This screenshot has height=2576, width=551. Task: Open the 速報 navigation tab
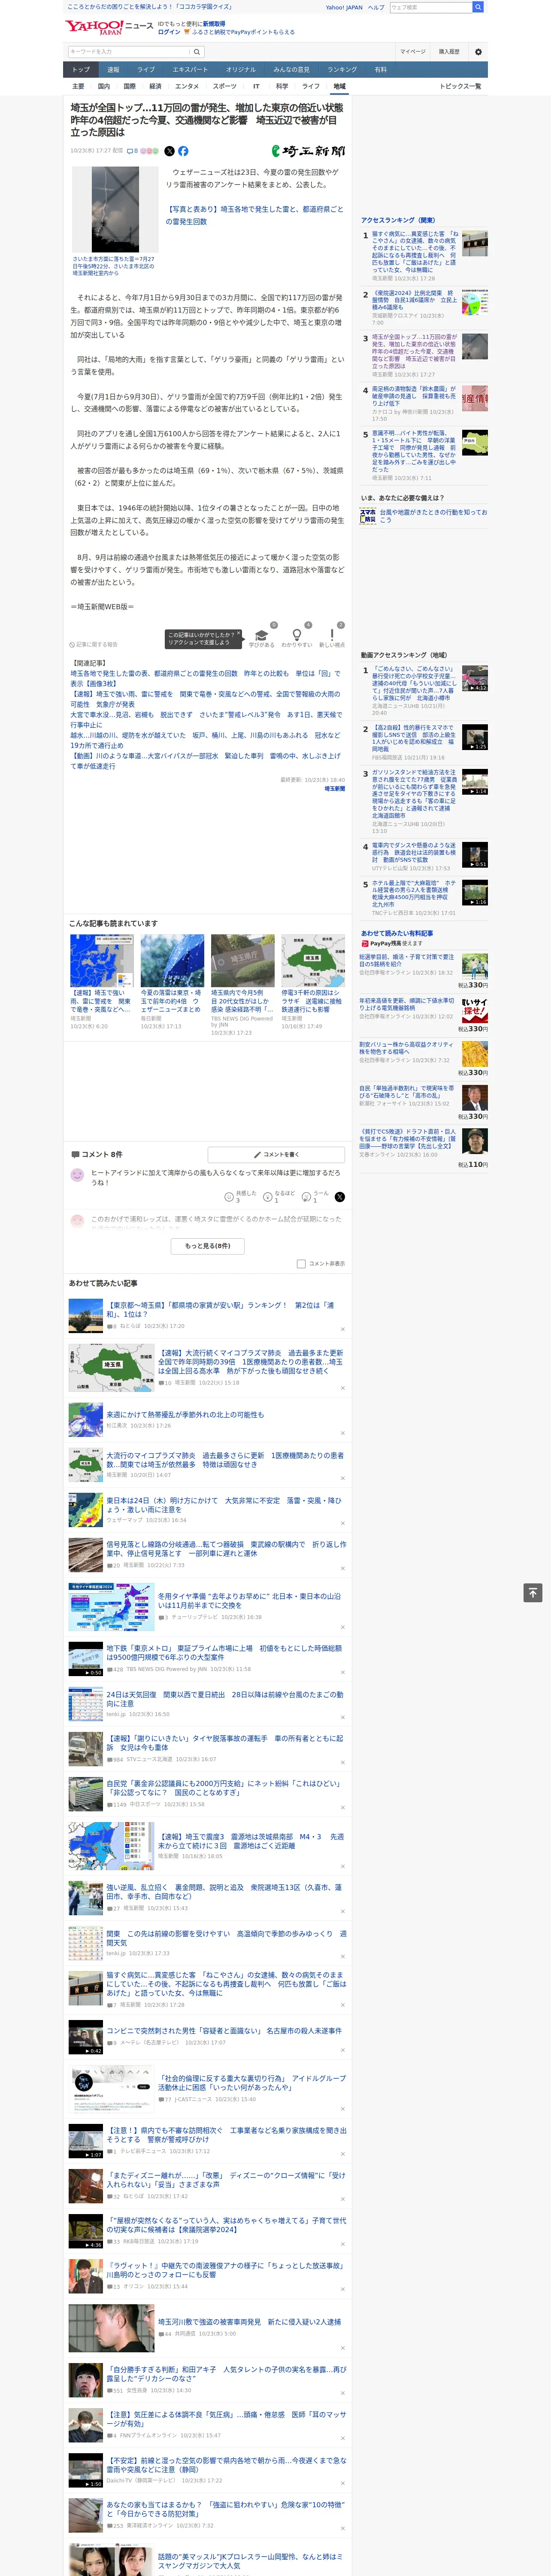113,70
